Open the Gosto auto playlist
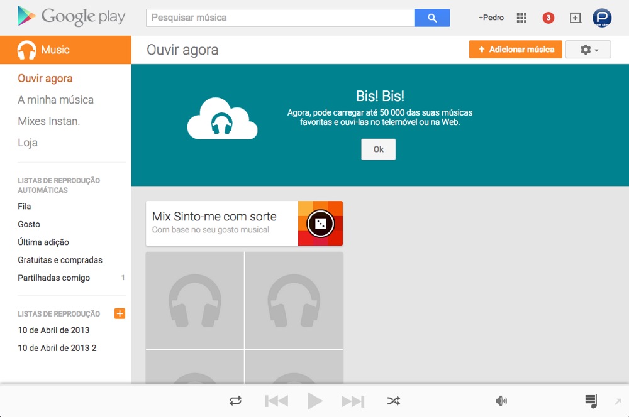 point(29,224)
